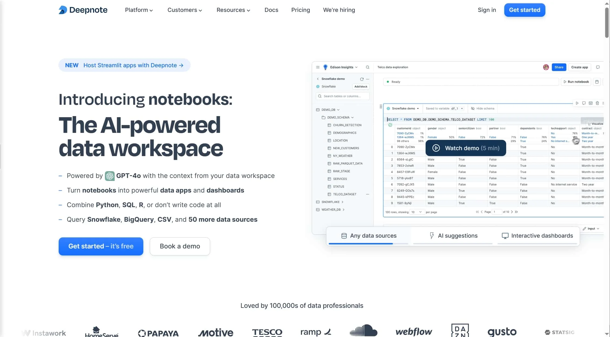Open the rows per page dropdown showing 10
The width and height of the screenshot is (610, 337).
click(417, 212)
